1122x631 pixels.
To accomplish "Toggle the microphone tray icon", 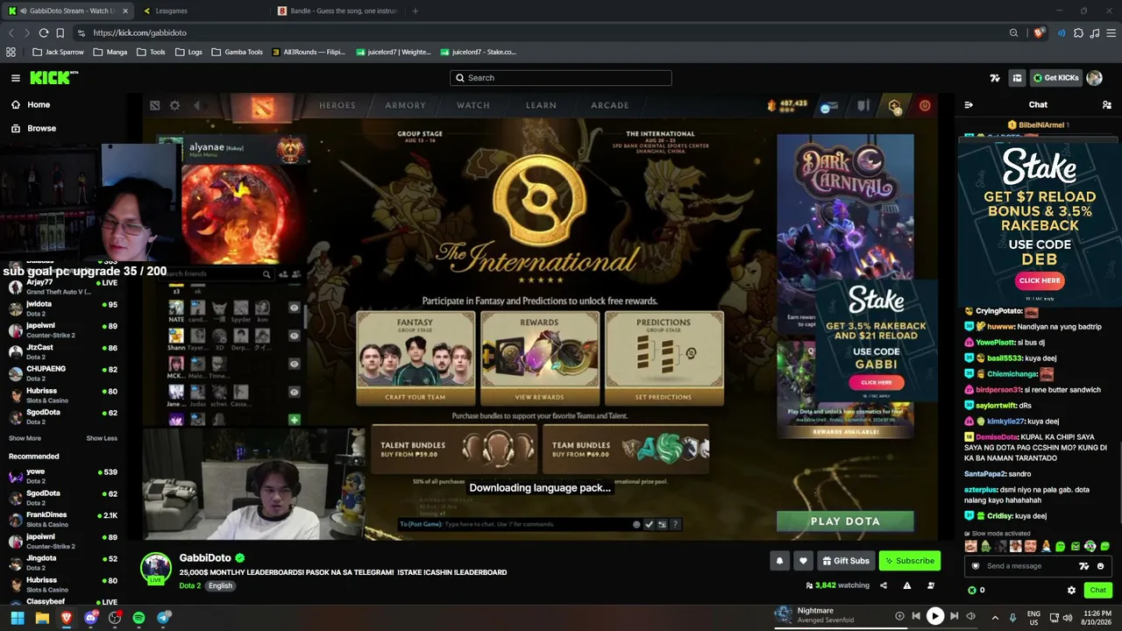I will 1012,617.
